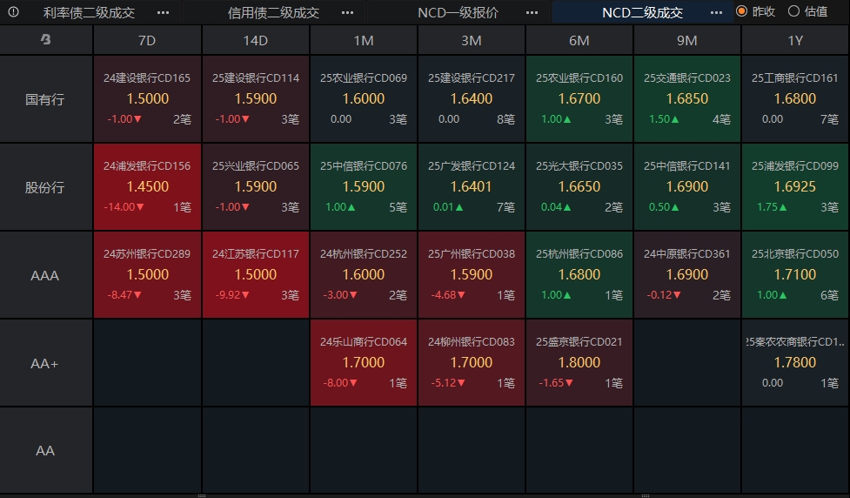Click the 8笔 trade count
Image resolution: width=850 pixels, height=498 pixels.
click(505, 119)
